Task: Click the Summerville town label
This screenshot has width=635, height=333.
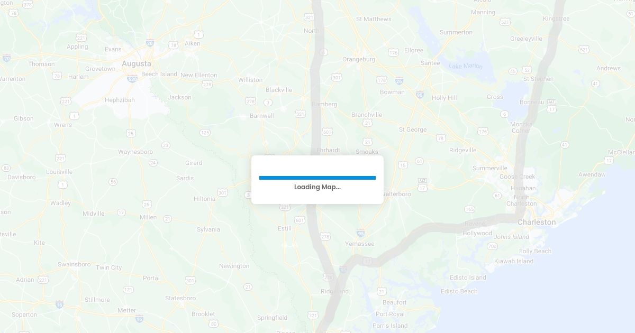Action: 490,168
